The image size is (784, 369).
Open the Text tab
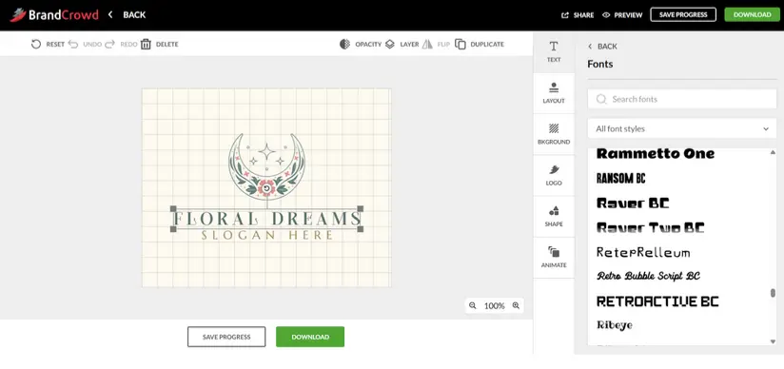(x=554, y=52)
